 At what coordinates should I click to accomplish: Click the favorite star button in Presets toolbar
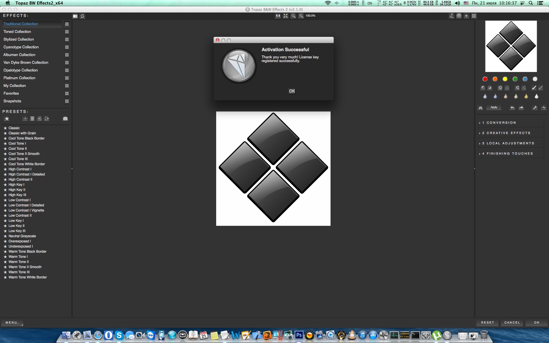7,119
